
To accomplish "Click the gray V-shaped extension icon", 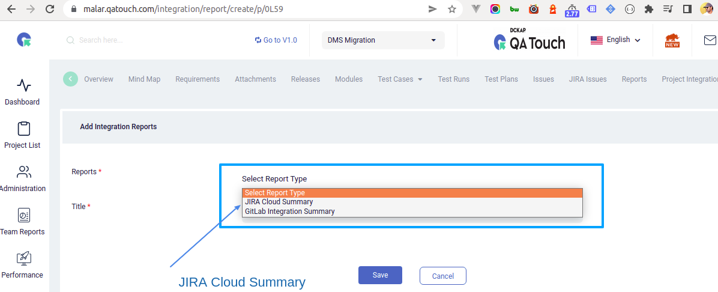I will click(x=476, y=9).
